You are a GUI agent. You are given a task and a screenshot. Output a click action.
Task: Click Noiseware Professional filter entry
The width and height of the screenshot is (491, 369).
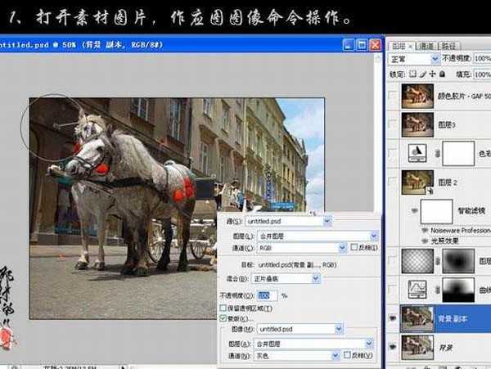pos(460,231)
